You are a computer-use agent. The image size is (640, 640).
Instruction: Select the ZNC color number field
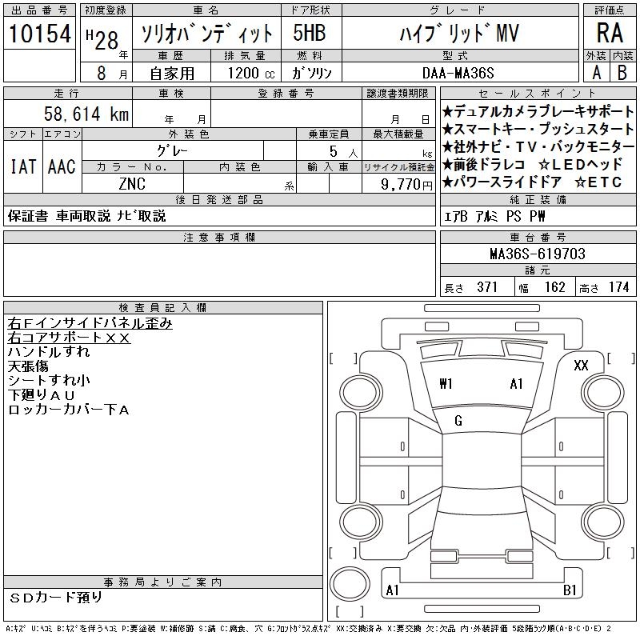[x=132, y=183]
